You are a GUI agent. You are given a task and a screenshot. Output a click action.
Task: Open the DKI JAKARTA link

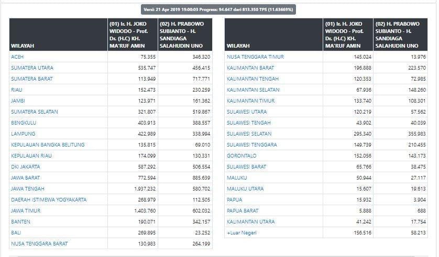pos(26,166)
